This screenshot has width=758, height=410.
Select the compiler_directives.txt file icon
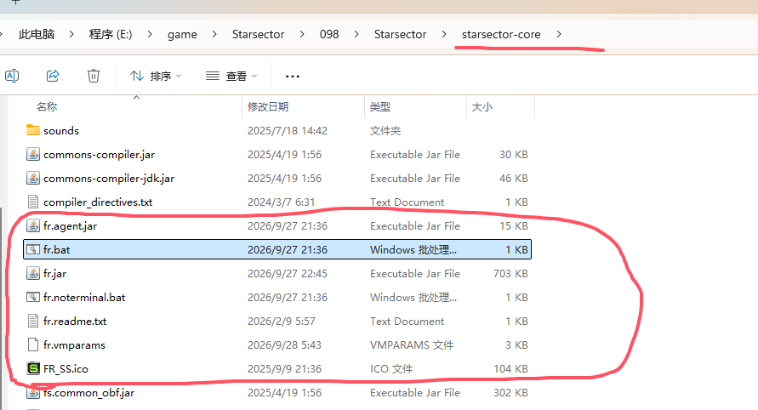coord(33,202)
